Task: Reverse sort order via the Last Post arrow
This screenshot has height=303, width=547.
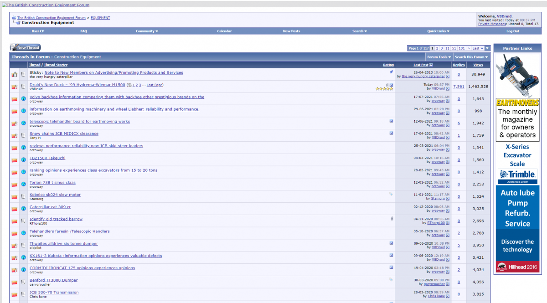Action: point(431,65)
